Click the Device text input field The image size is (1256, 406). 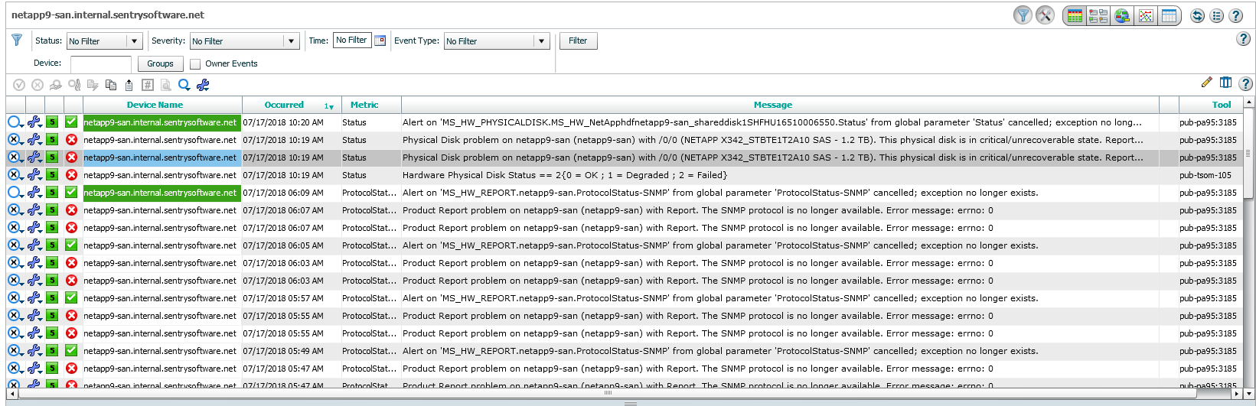101,64
